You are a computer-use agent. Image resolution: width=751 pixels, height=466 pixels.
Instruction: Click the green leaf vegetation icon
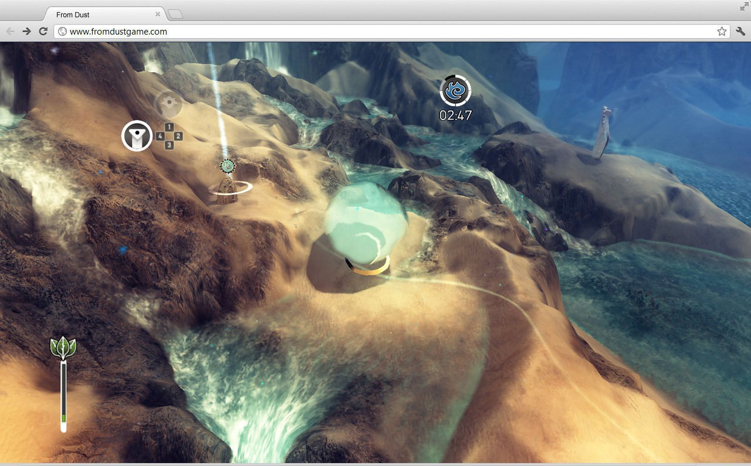63,348
